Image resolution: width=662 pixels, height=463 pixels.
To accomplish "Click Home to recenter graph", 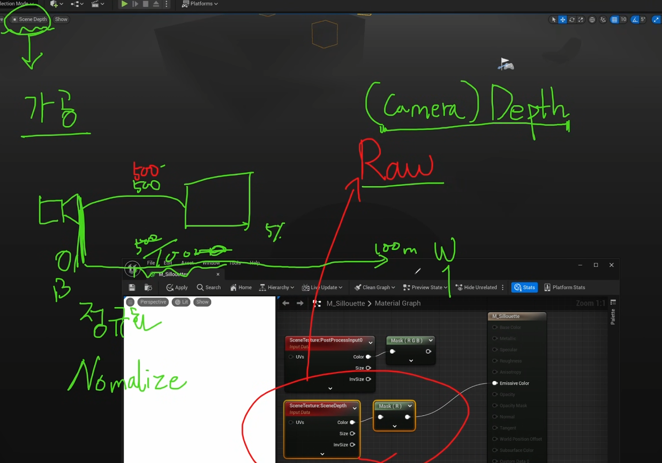I will [x=240, y=287].
